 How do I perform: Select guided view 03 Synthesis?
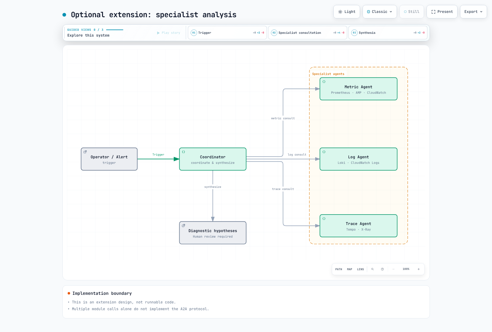pos(388,33)
